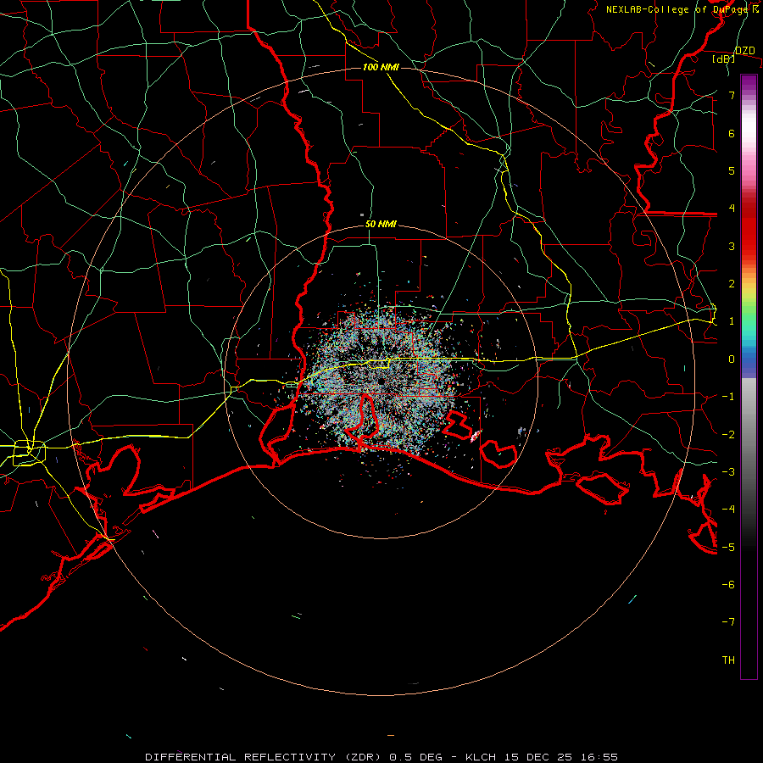Click the [dB] unit label
The width and height of the screenshot is (763, 763).
723,59
